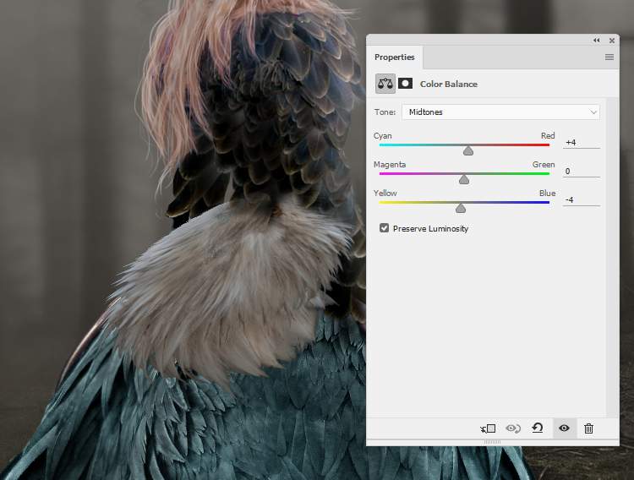Select the layer mask icon
Screen dimensions: 634x480
pos(405,84)
